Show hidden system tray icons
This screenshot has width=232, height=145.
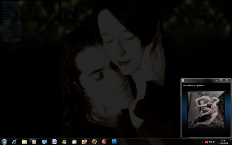coord(202,142)
